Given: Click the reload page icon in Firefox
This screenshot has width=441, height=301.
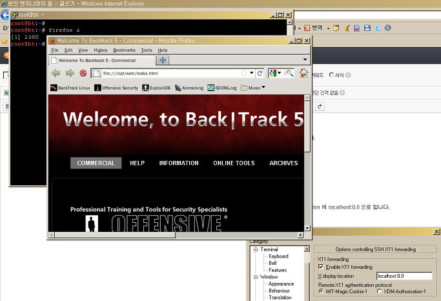Looking at the screenshot, I should click(260, 73).
